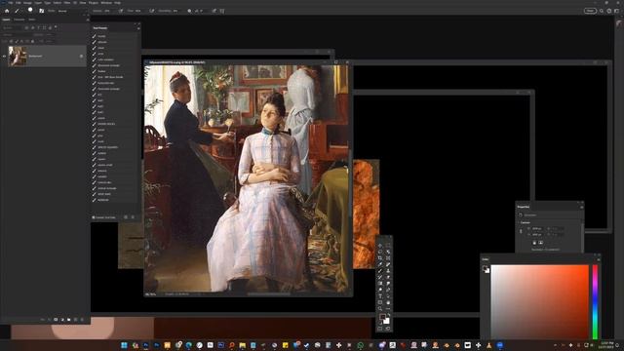Click the Search magnifier in the top right
The height and width of the screenshot is (351, 624).
coord(602,11)
